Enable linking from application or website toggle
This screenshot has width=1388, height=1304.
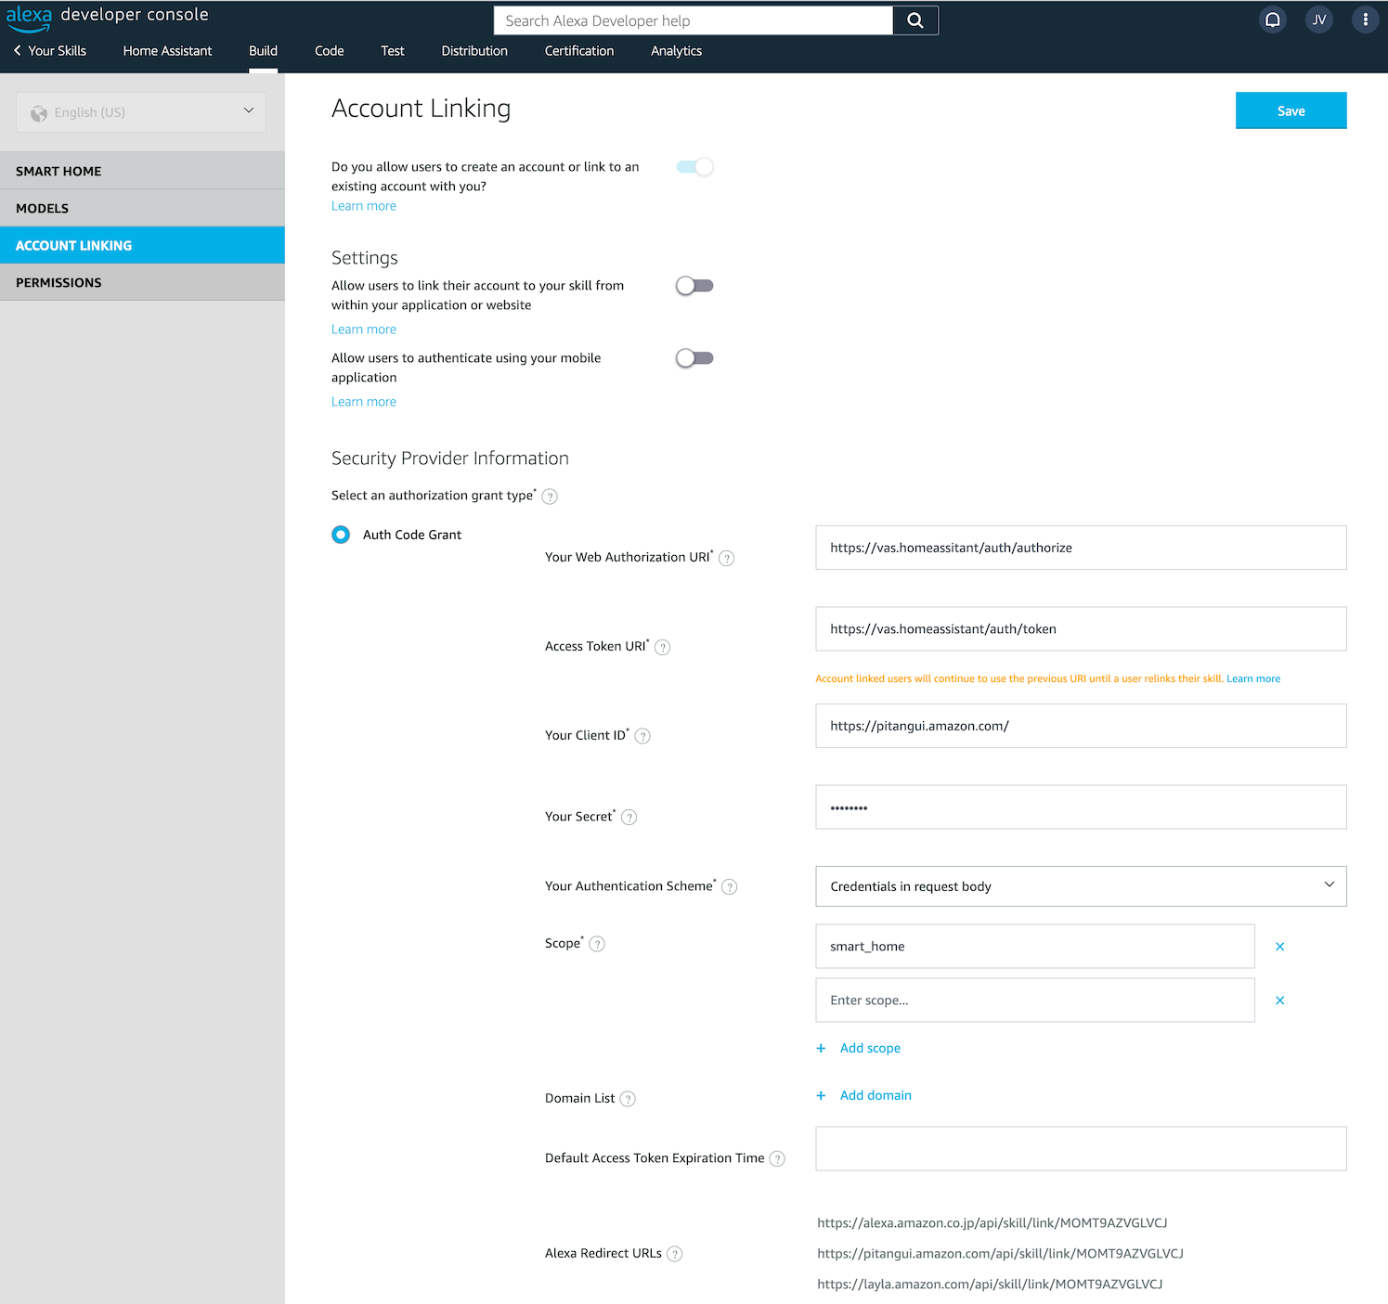694,286
